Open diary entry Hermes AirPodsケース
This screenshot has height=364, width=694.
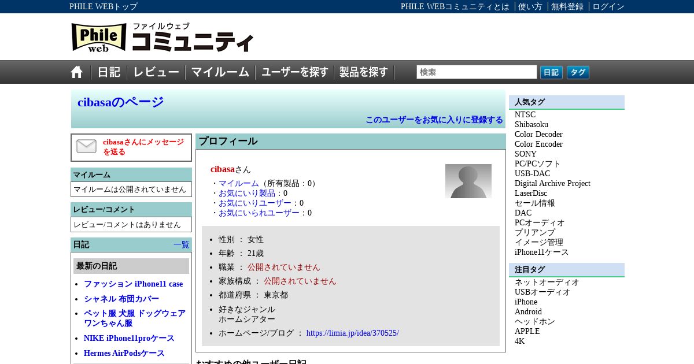pos(124,353)
